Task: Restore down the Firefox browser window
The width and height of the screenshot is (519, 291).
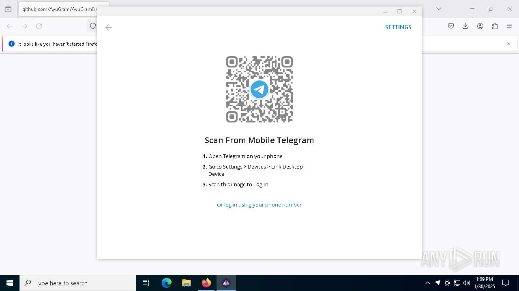Action: [491, 9]
